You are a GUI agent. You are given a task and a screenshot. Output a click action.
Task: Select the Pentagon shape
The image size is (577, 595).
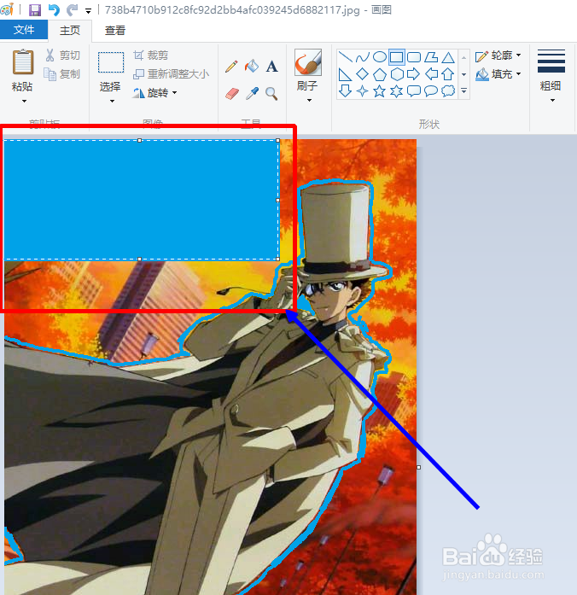coord(379,74)
